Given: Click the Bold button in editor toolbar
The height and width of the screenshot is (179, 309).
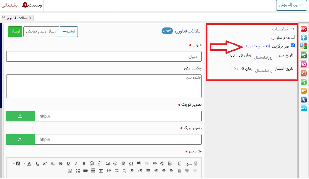Looking at the screenshot, I should (84, 163).
